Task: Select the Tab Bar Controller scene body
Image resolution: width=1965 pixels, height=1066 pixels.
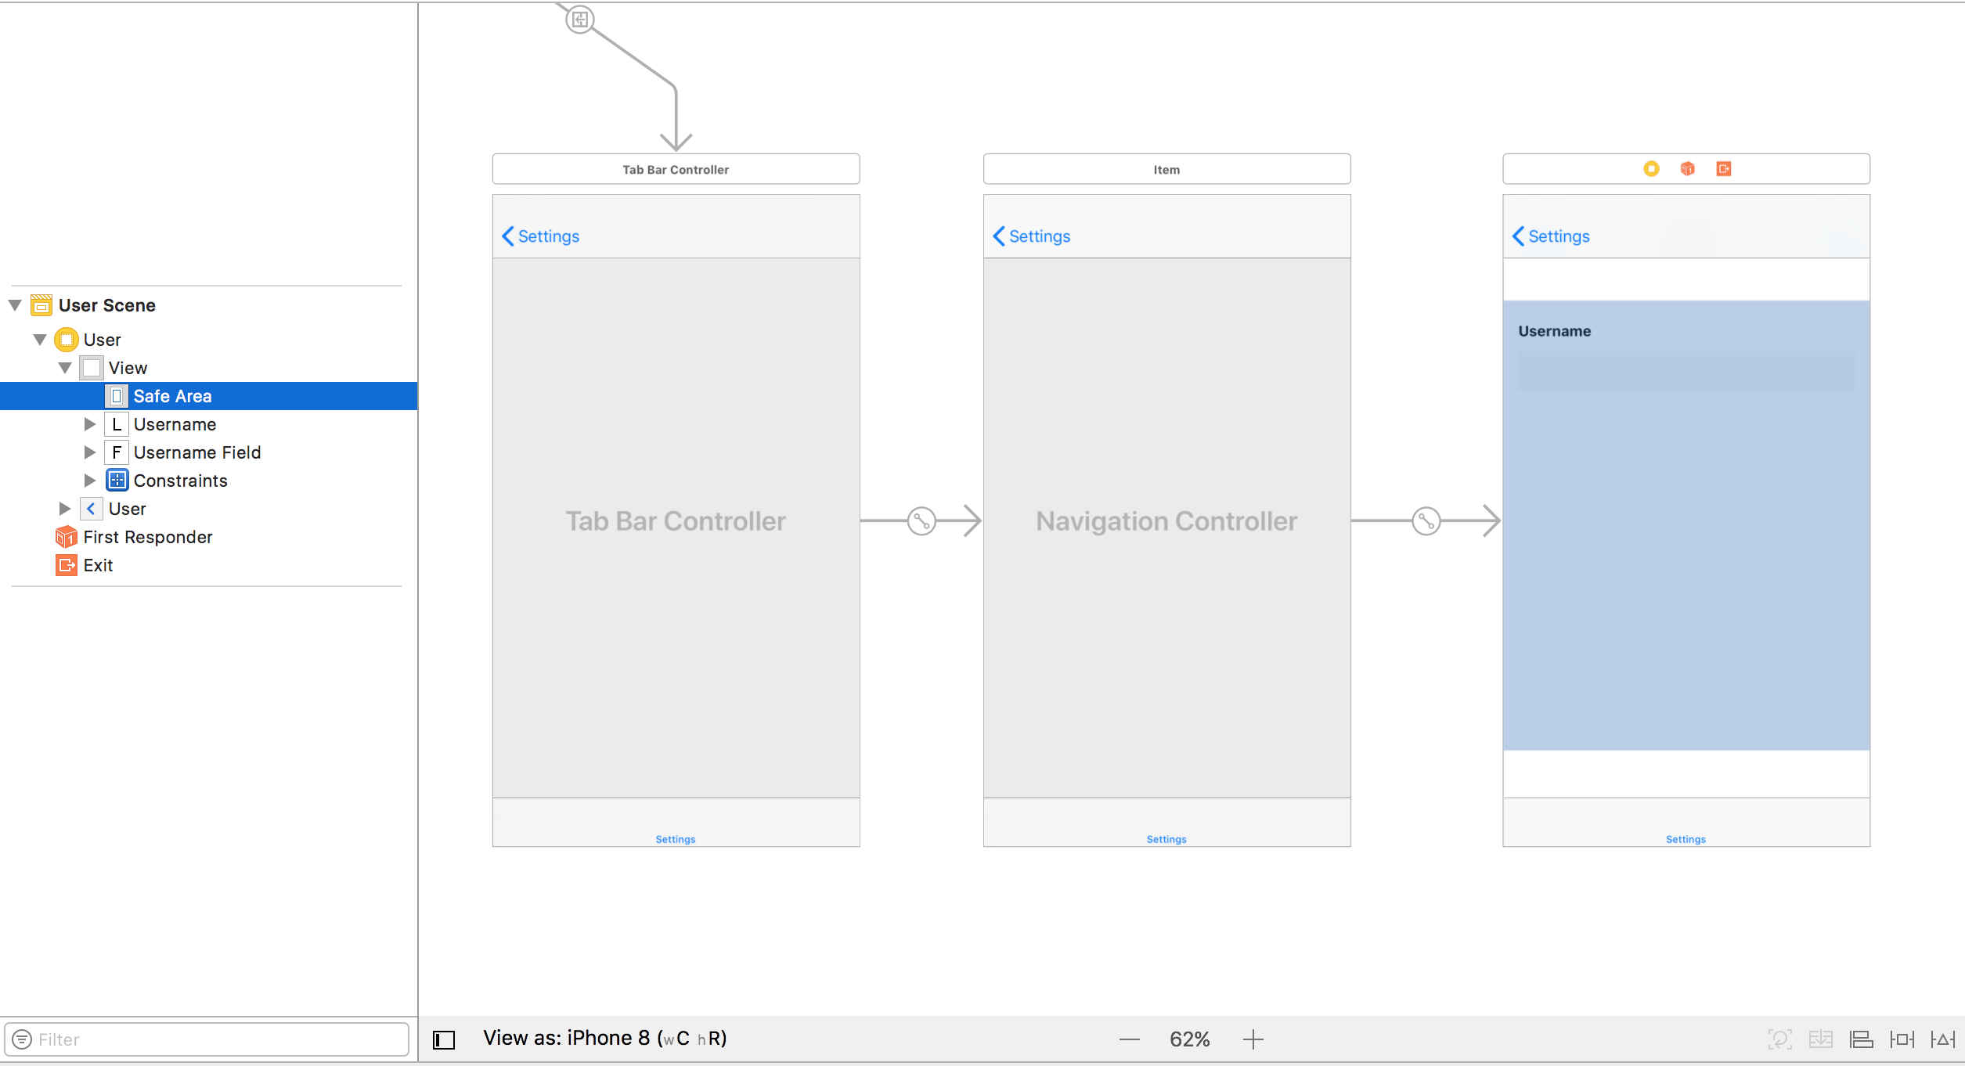Action: click(x=676, y=521)
